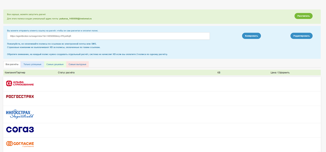Switch to the Все расчёты tab
The image size is (326, 152).
tap(12, 64)
